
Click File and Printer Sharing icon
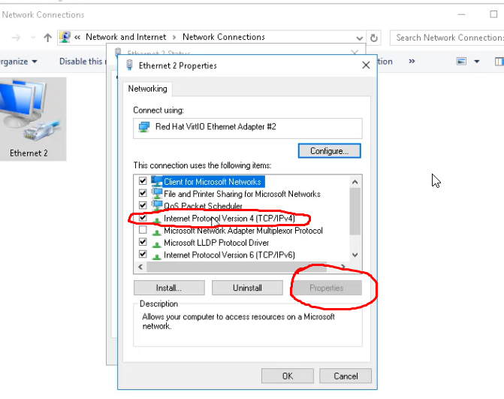pyautogui.click(x=156, y=194)
